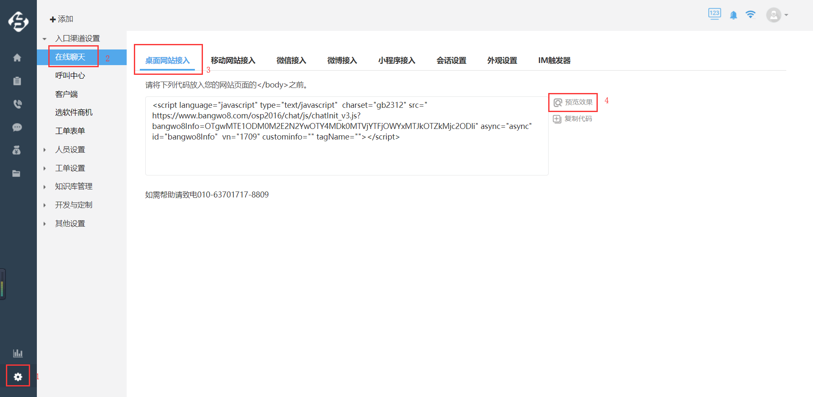Viewport: 813px width, 397px height.
Task: Click the 预览效果 preview button
Action: [x=573, y=102]
